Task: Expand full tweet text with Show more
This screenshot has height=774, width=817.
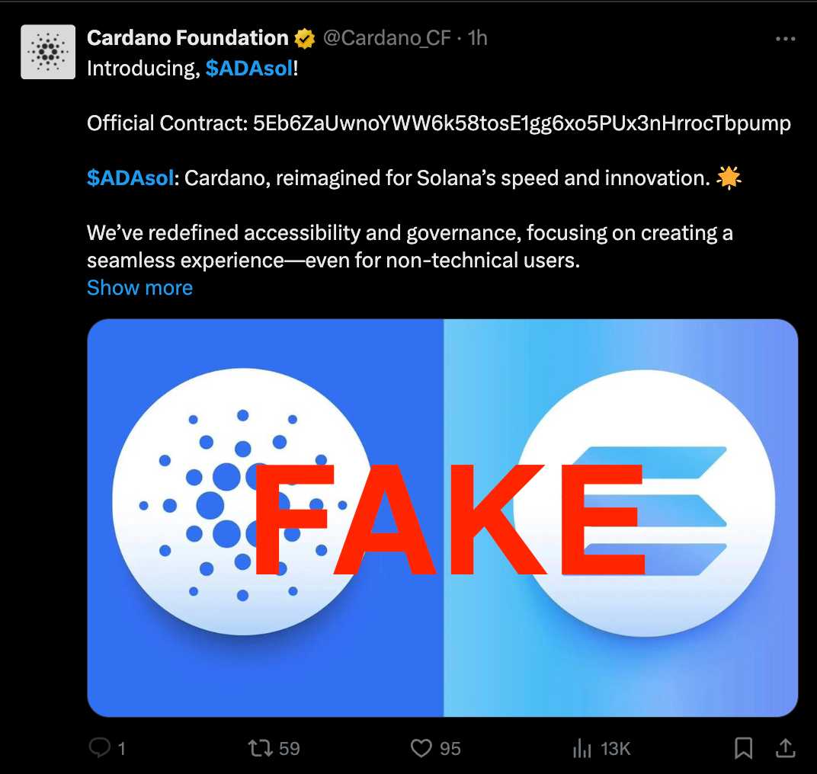Action: (x=139, y=287)
